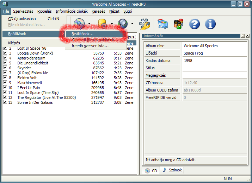Edit the Előadó field Space Frog
The image size is (252, 183).
pyautogui.click(x=214, y=53)
